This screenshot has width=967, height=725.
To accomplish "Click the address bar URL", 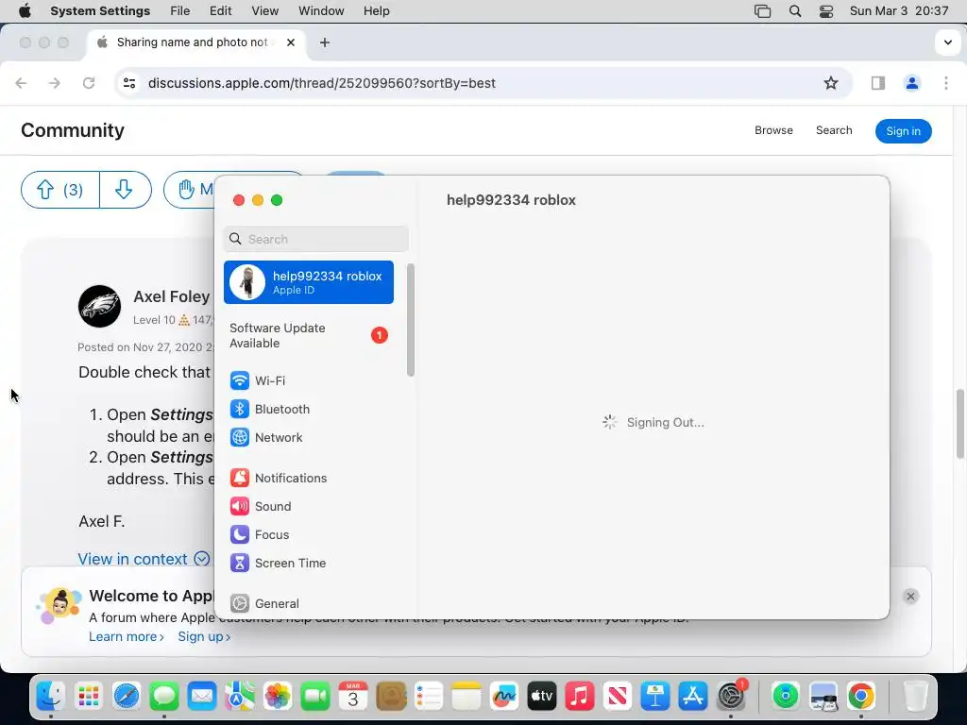I will tap(322, 83).
